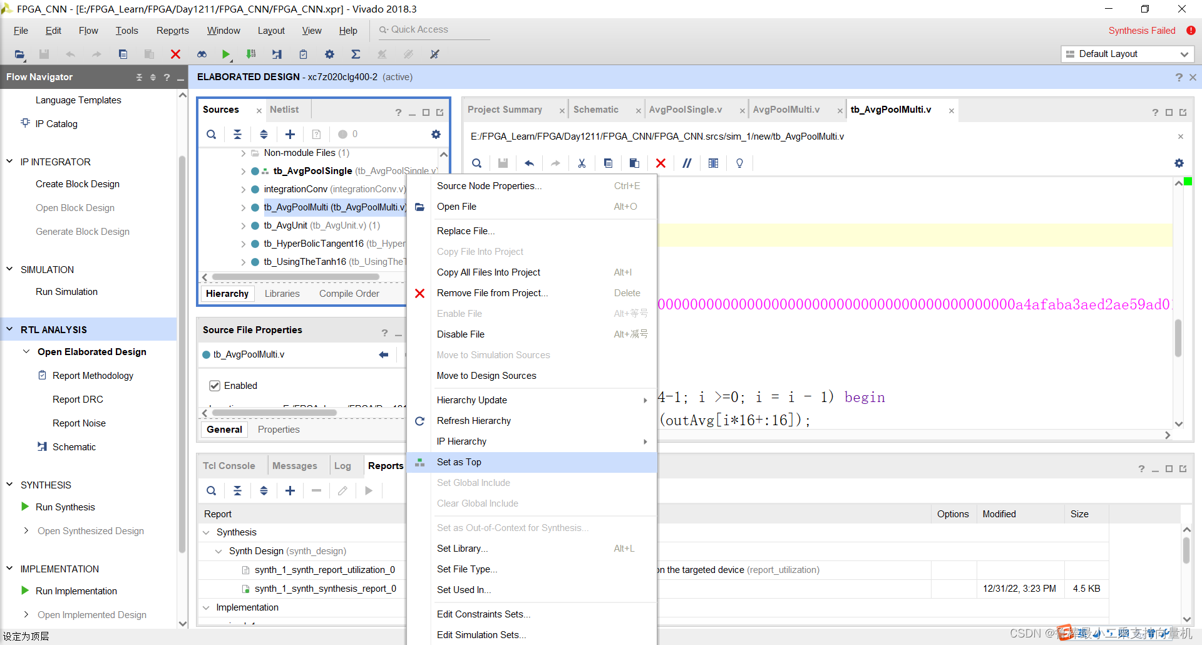Click search icon in Sources panel
1202x645 pixels.
point(212,134)
